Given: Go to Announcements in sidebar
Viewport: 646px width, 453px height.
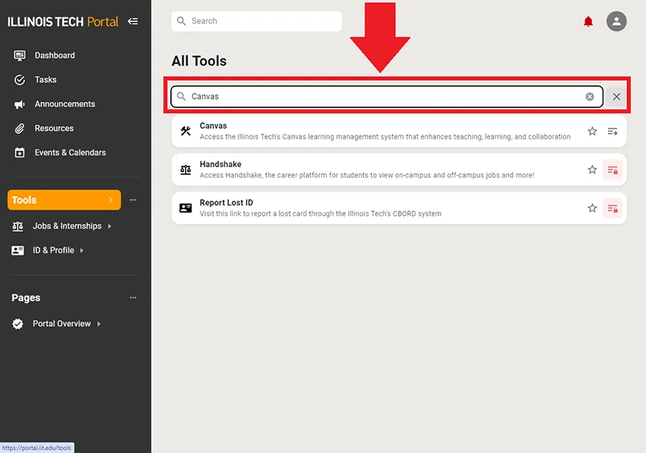Looking at the screenshot, I should pyautogui.click(x=65, y=104).
